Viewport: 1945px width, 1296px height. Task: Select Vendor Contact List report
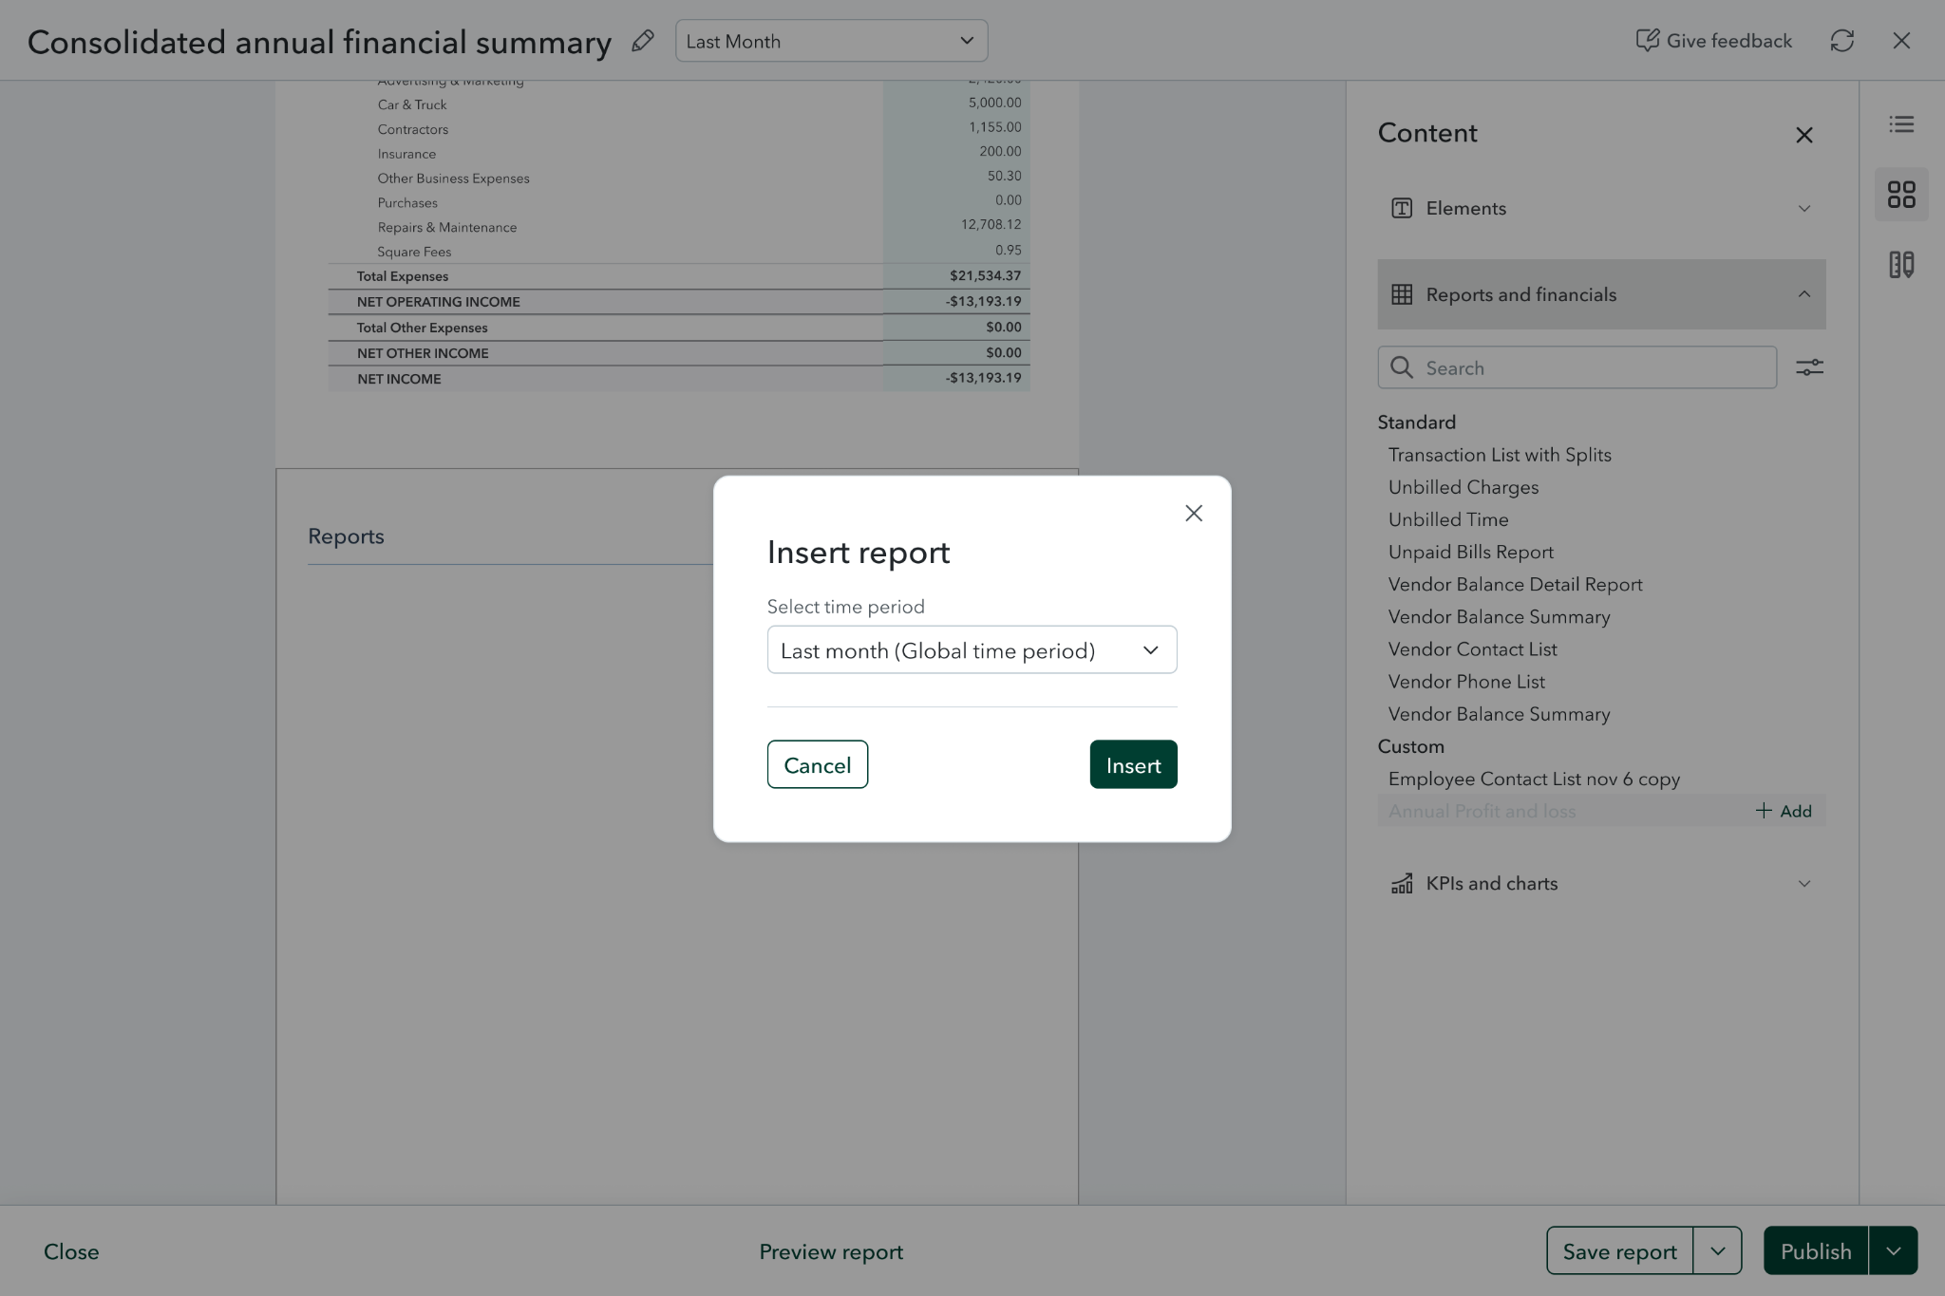point(1472,649)
